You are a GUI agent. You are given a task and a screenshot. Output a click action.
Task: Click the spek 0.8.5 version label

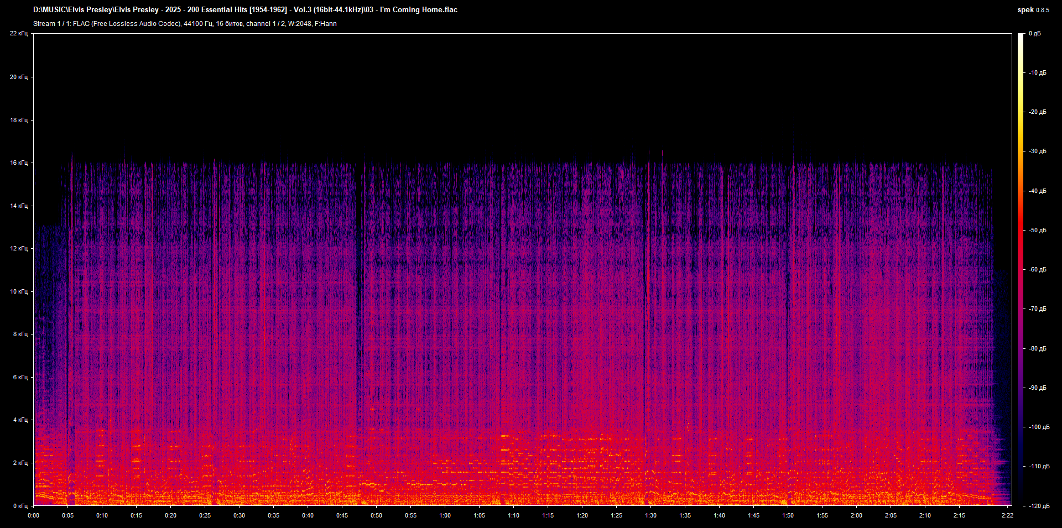coord(1033,10)
